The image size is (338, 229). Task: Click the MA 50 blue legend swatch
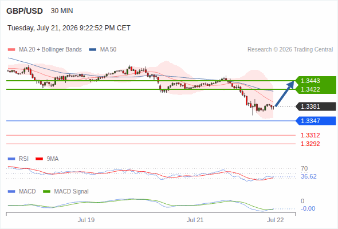click(x=93, y=50)
